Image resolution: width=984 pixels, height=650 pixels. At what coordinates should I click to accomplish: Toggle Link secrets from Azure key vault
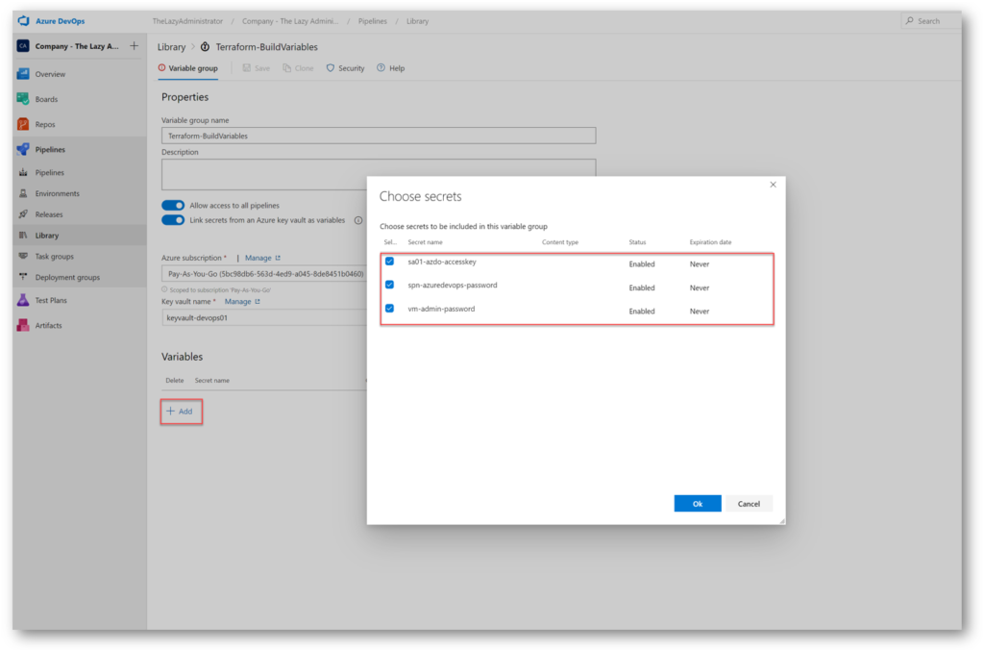pos(173,220)
